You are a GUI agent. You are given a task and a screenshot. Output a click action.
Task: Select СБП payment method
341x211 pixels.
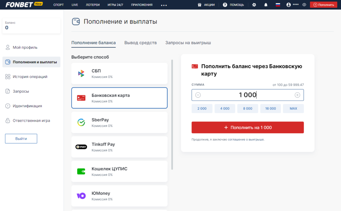120,73
